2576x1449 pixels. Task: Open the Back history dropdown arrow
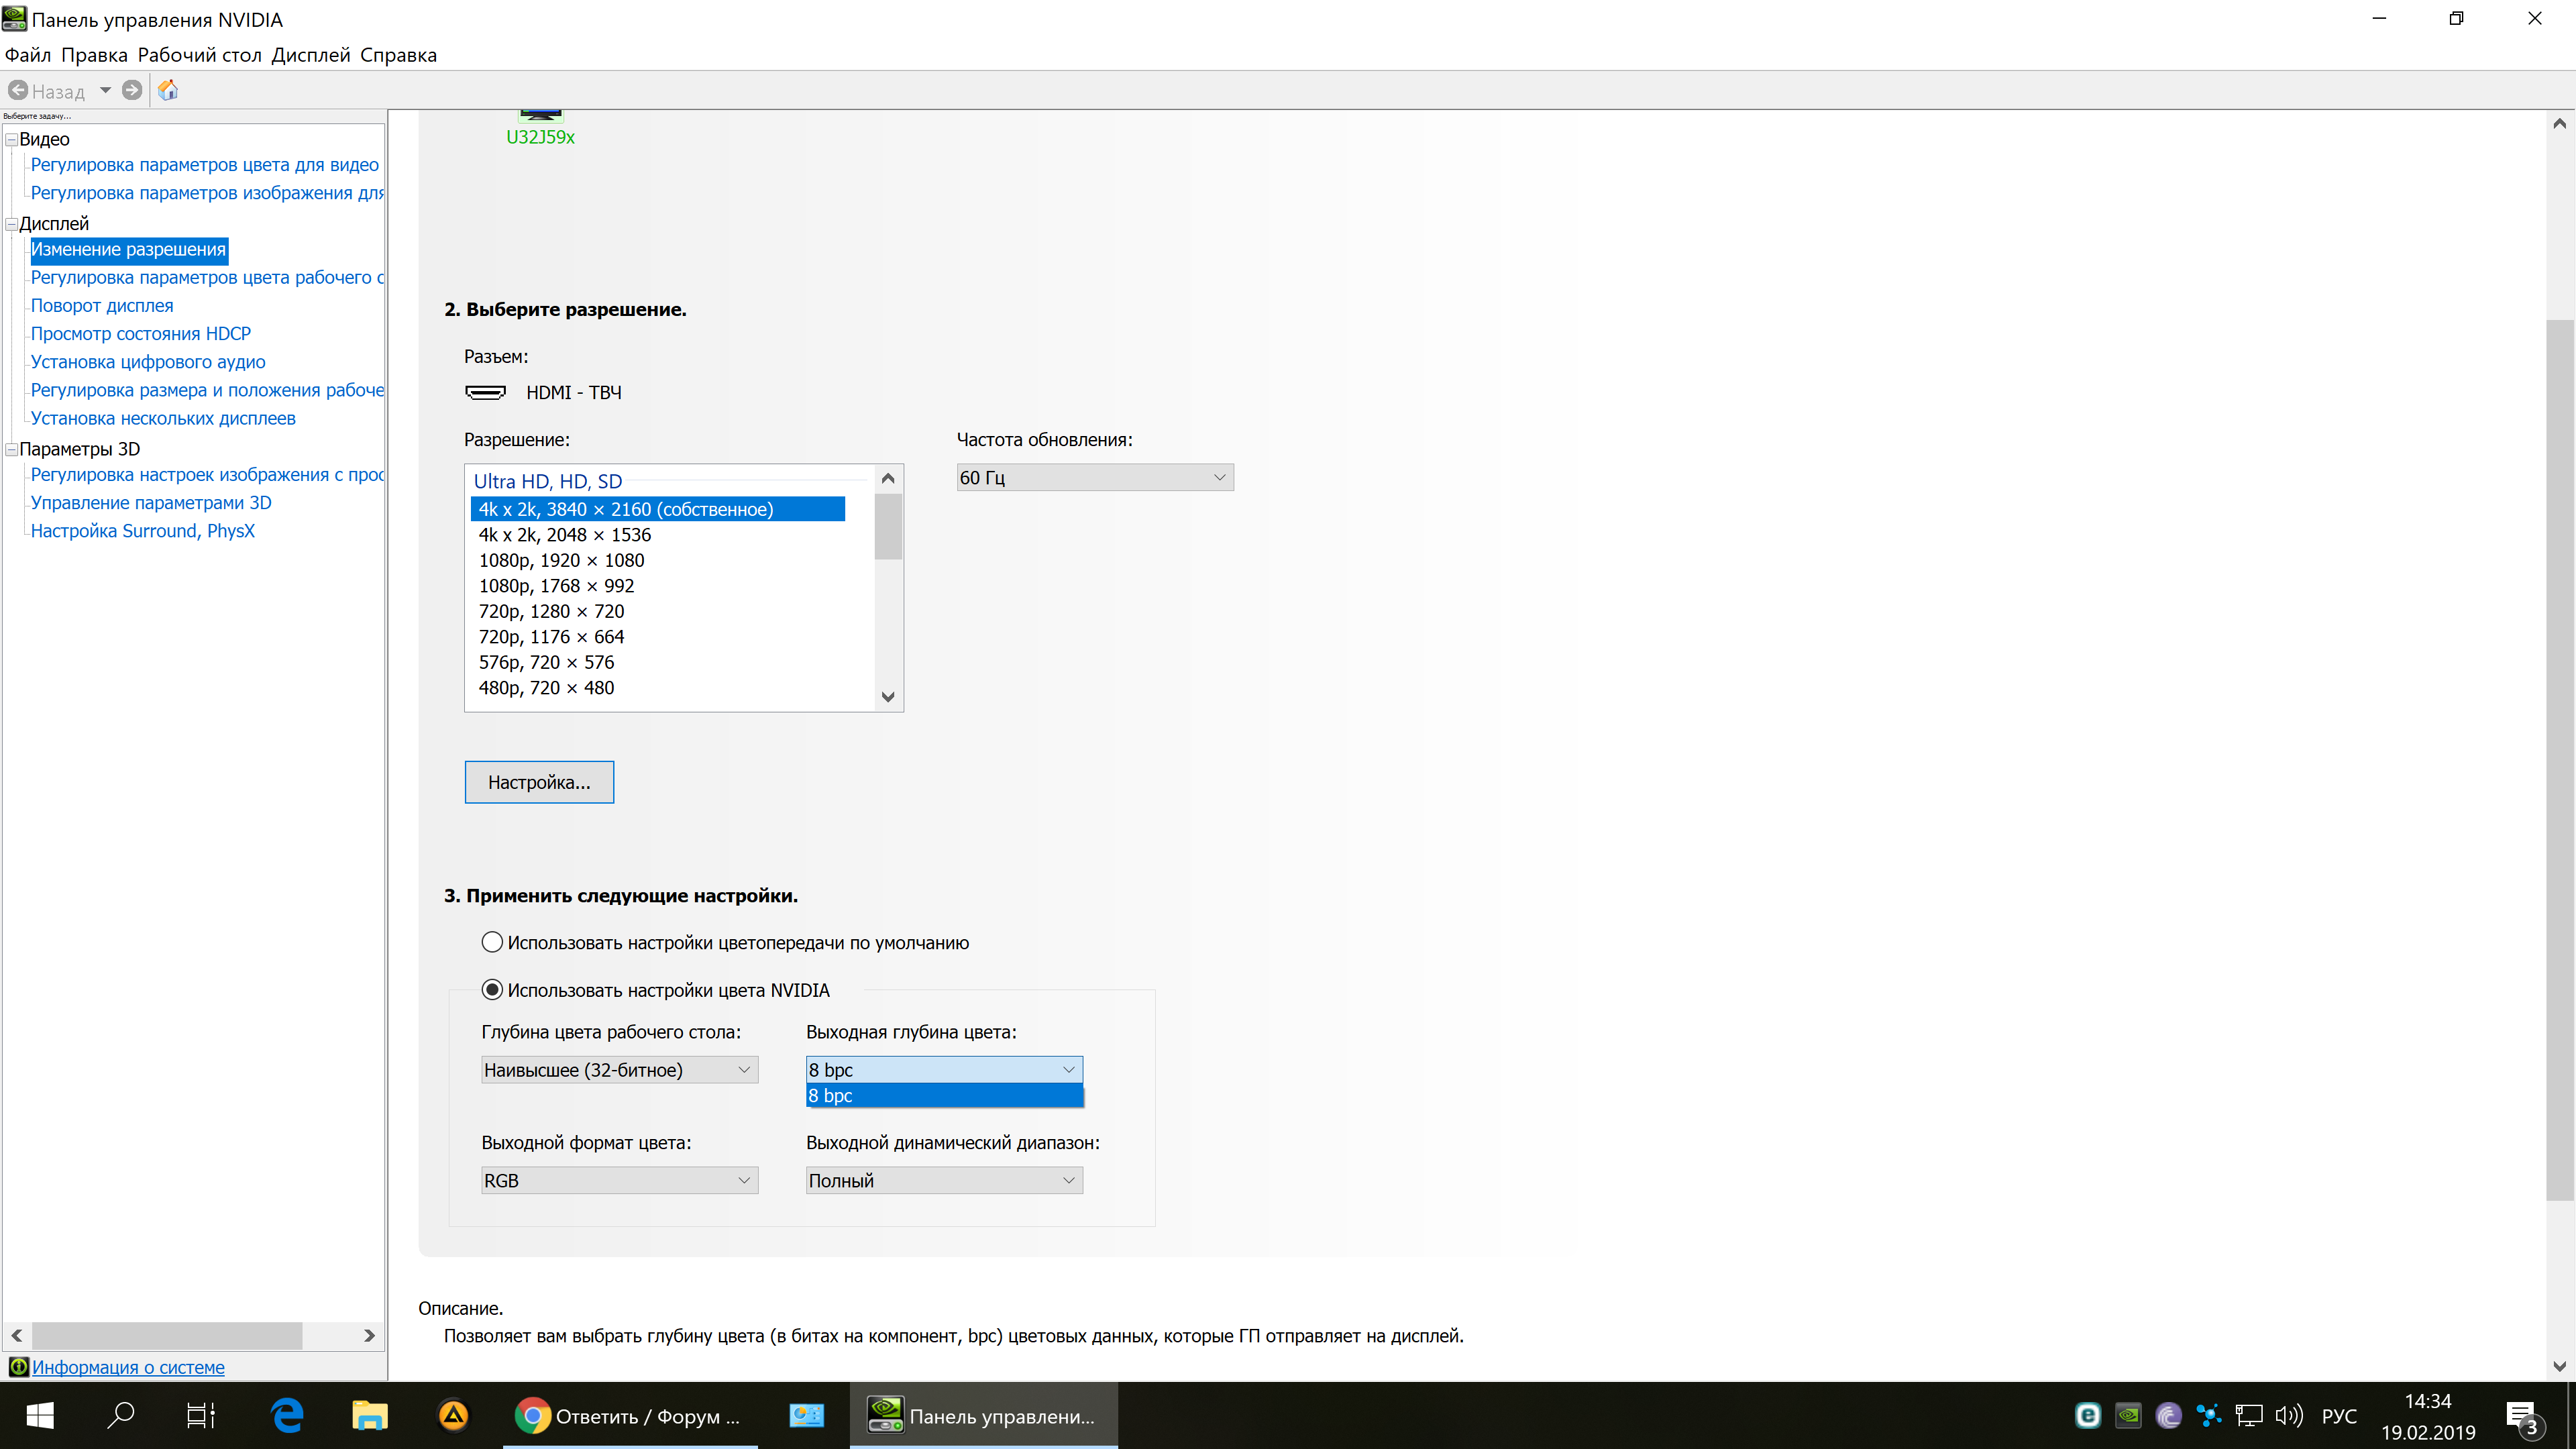[105, 91]
